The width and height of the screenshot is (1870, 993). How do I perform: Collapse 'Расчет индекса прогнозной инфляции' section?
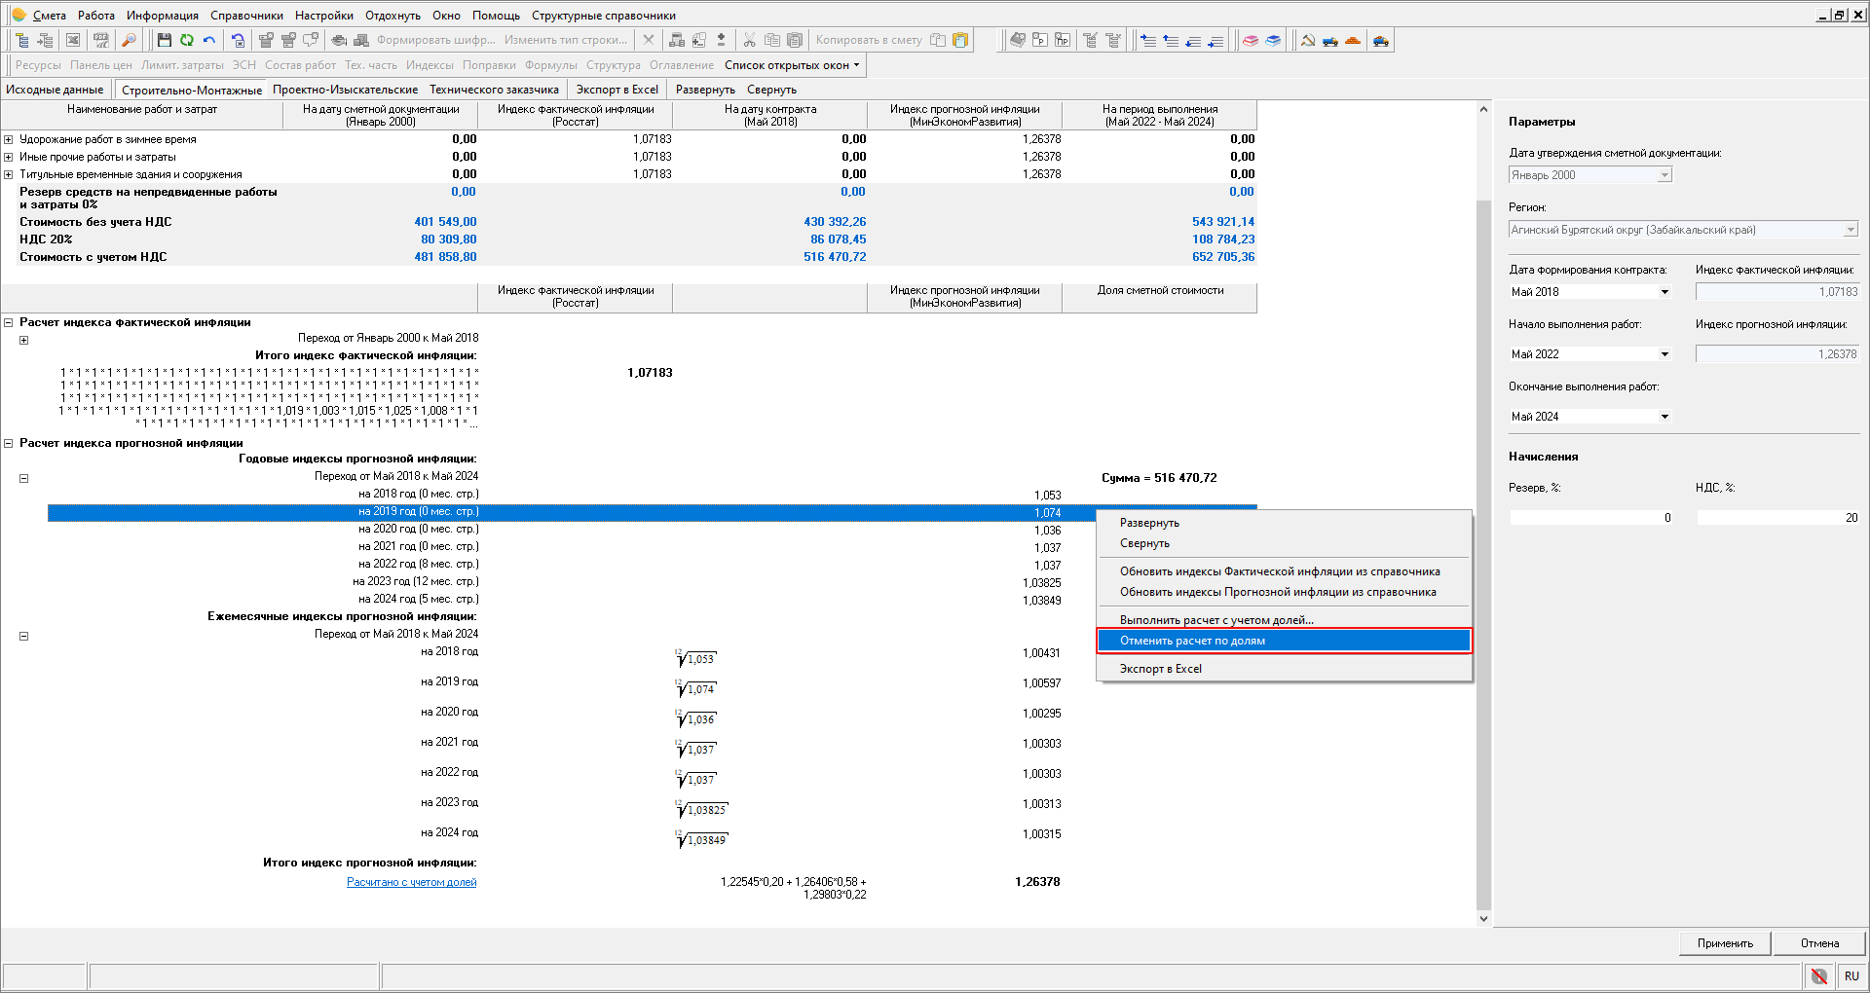click(x=9, y=443)
